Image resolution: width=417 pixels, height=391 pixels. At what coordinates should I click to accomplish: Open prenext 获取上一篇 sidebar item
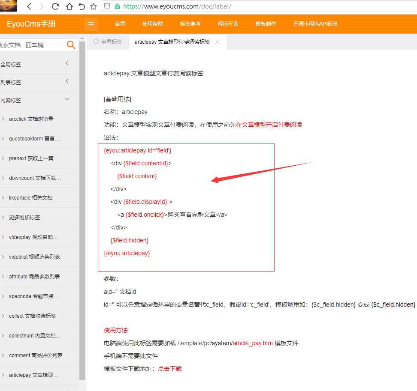[39, 158]
